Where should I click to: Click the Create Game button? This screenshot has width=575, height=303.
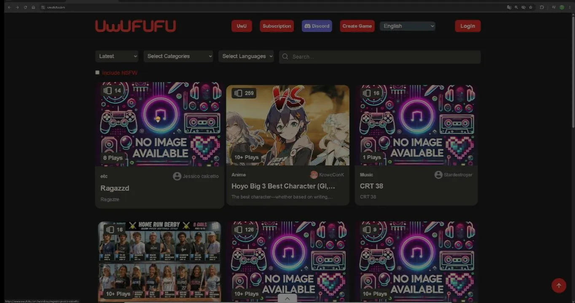click(x=357, y=26)
